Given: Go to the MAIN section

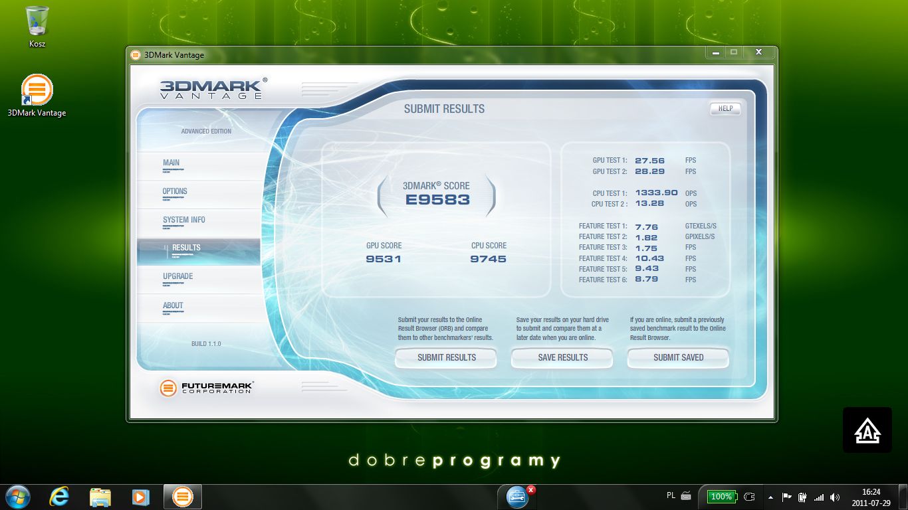Looking at the screenshot, I should pos(199,166).
